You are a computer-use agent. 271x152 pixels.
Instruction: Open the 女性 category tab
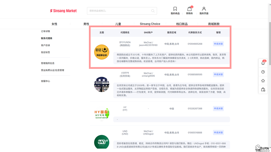click(54, 24)
